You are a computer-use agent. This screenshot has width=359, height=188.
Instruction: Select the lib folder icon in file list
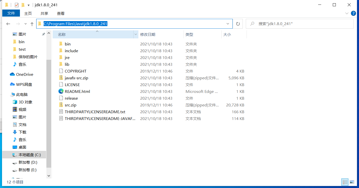click(61, 64)
